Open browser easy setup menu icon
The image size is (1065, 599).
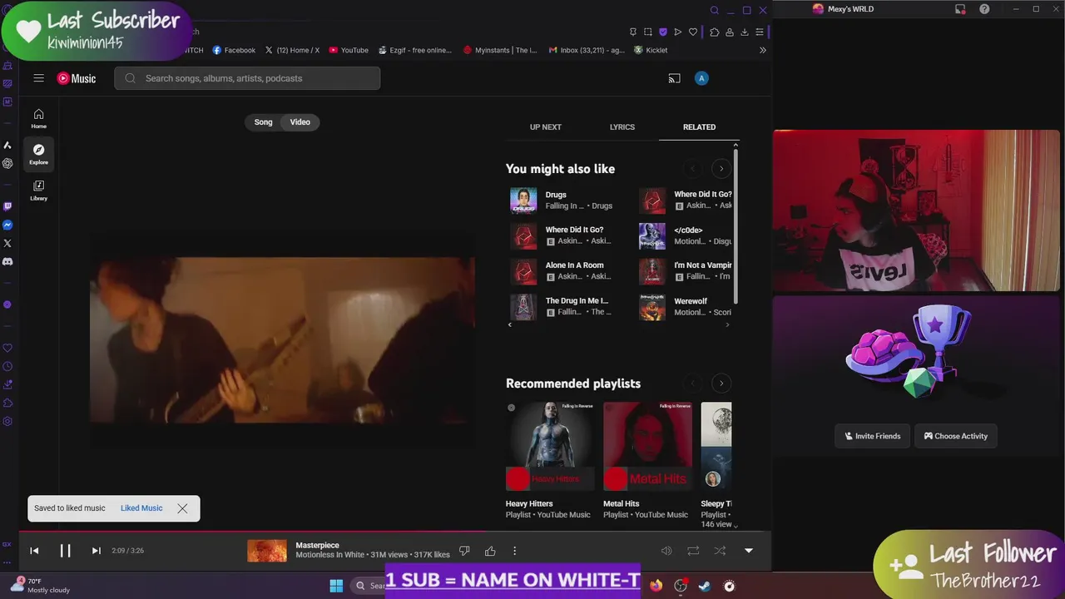tap(759, 32)
